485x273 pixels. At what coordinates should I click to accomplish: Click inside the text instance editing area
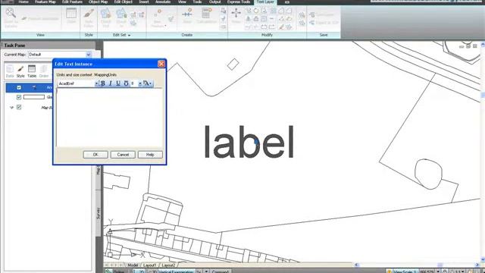(x=109, y=118)
